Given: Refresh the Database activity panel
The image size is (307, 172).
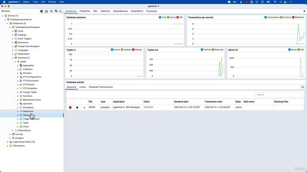Looking at the screenshot, I should pos(303,87).
